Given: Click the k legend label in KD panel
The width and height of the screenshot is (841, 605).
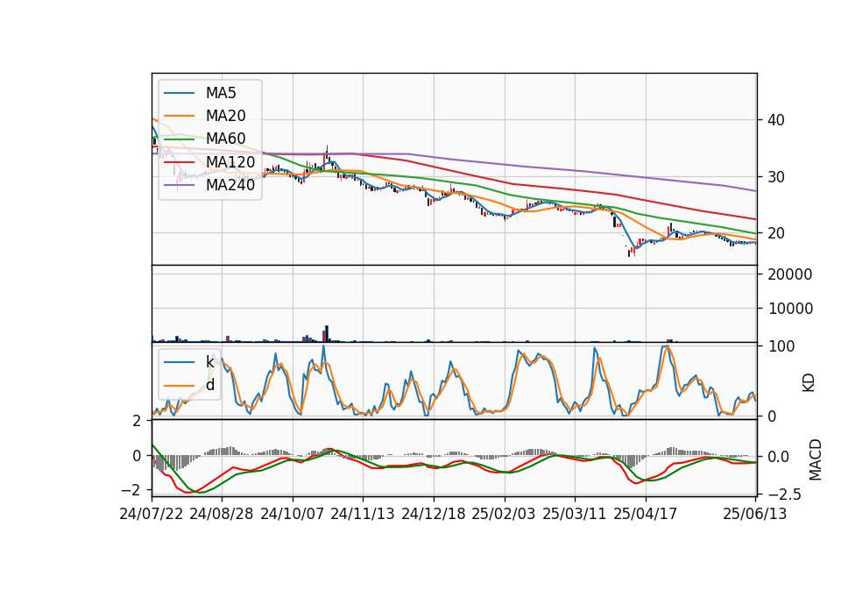Looking at the screenshot, I should click(x=209, y=362).
